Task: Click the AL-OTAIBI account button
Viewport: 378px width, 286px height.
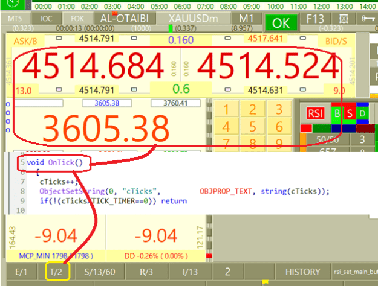Action: pos(125,19)
